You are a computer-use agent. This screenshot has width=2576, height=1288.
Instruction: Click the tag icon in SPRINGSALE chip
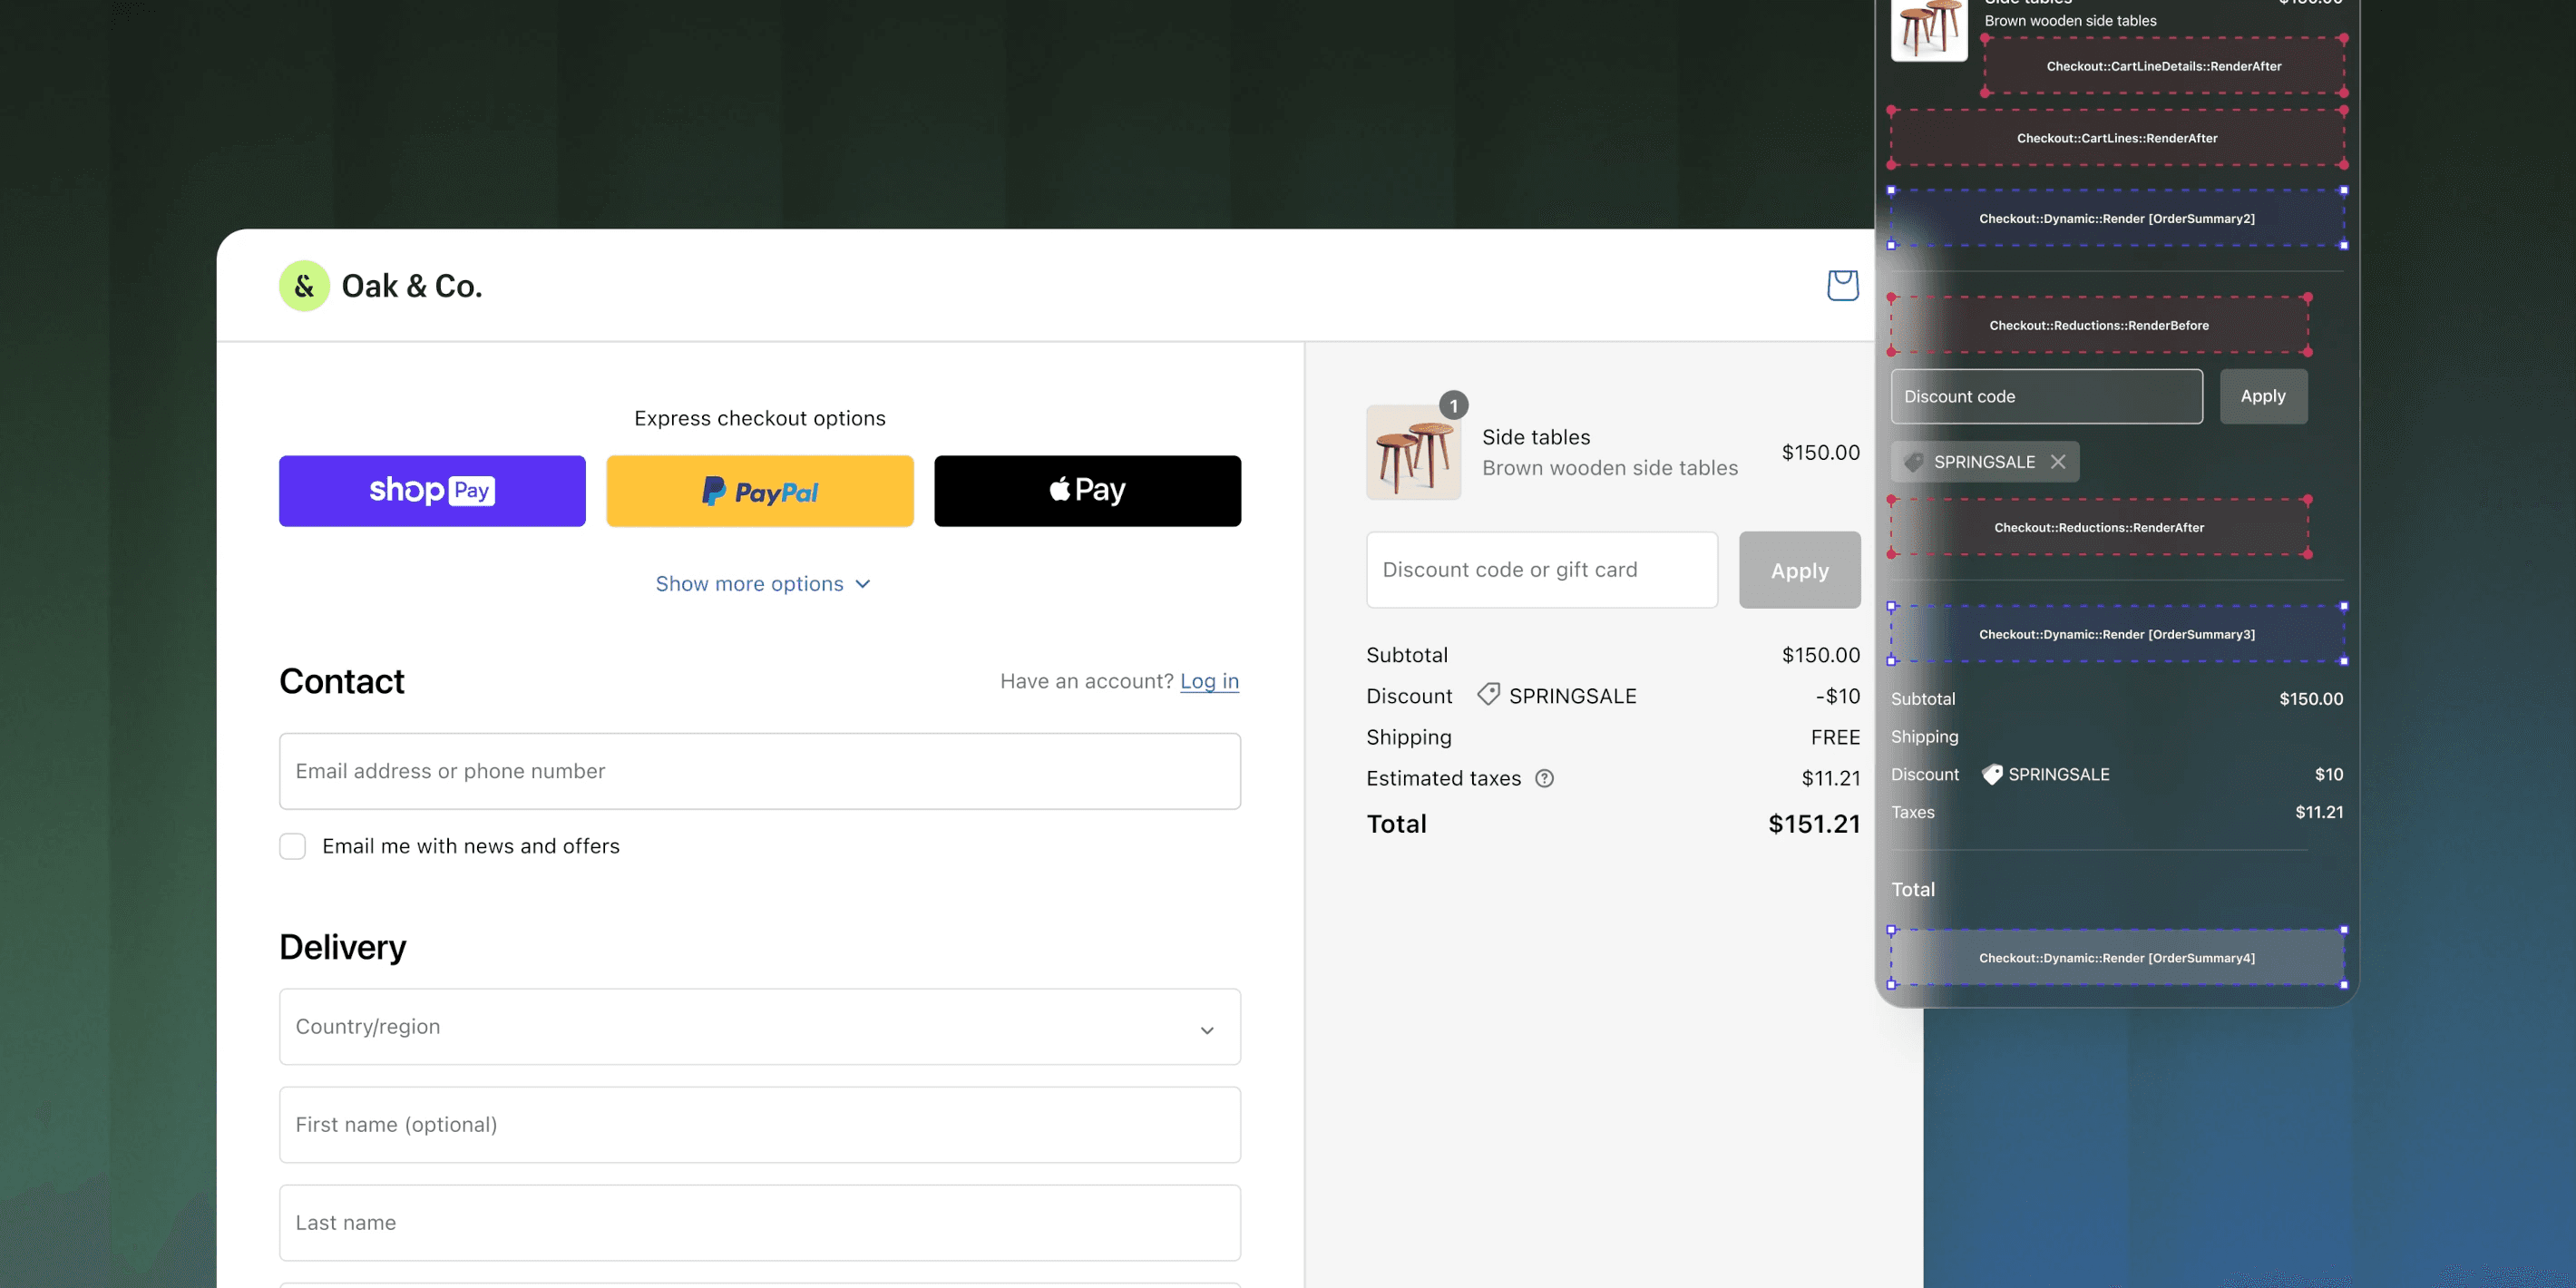coord(1913,462)
